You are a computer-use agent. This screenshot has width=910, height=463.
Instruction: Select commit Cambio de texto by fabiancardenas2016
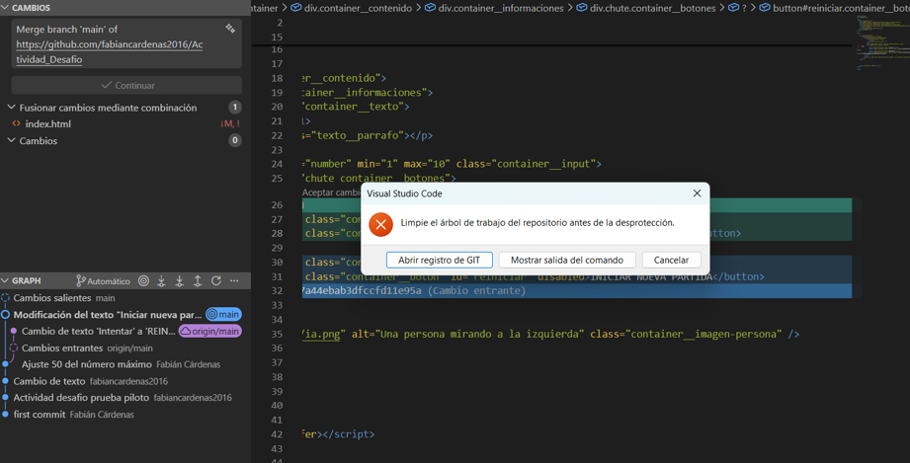click(x=125, y=381)
